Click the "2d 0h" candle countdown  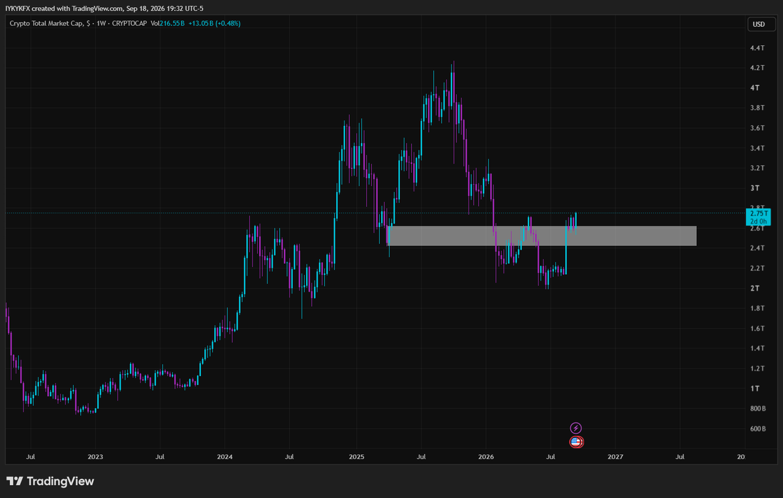point(758,221)
